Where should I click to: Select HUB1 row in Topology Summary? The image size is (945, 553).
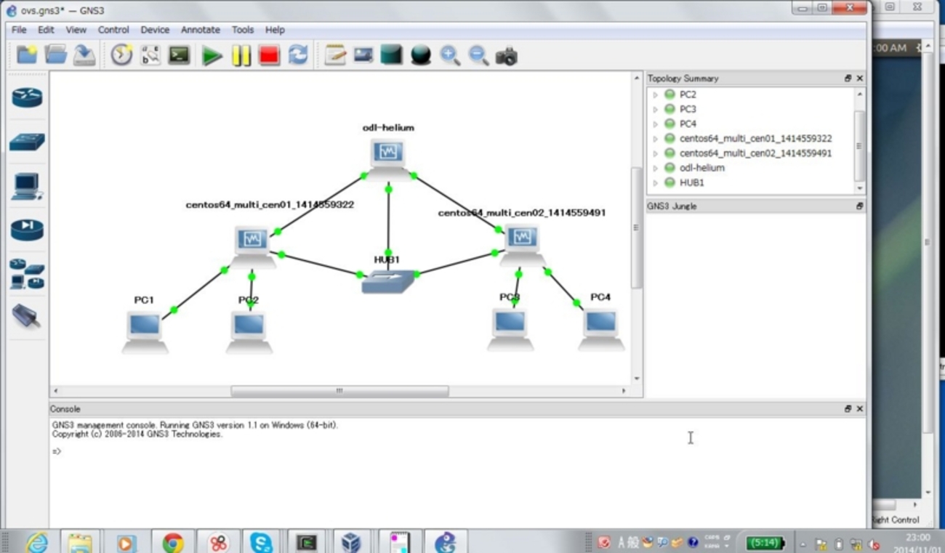pyautogui.click(x=752, y=182)
